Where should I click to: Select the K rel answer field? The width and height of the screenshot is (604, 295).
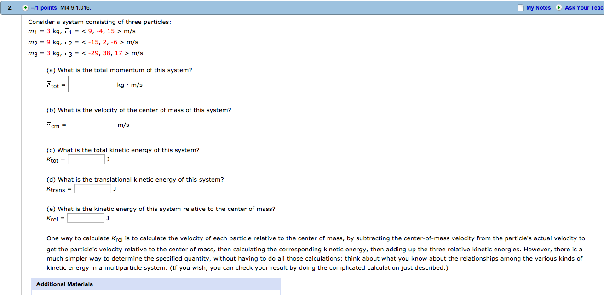point(86,218)
